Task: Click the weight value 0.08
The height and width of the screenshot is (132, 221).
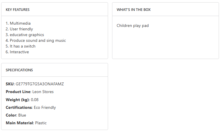Action: (35, 100)
